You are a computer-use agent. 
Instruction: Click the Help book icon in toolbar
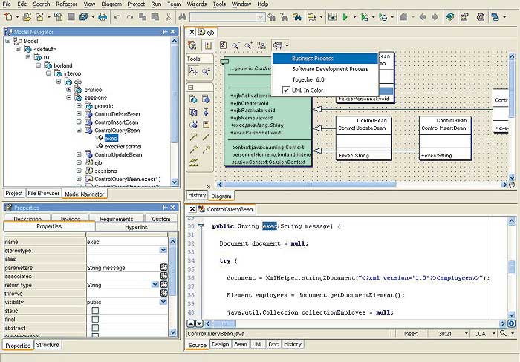point(449,16)
